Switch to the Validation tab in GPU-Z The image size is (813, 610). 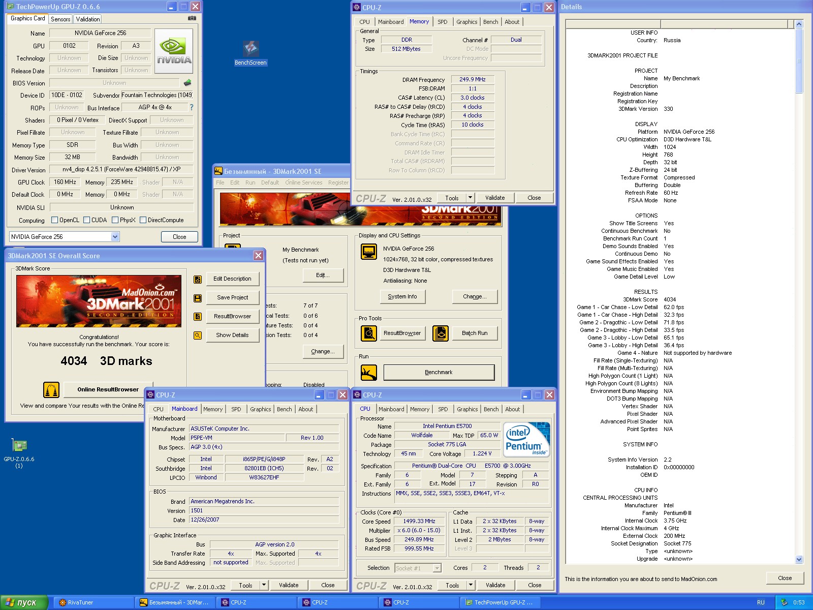pyautogui.click(x=88, y=19)
